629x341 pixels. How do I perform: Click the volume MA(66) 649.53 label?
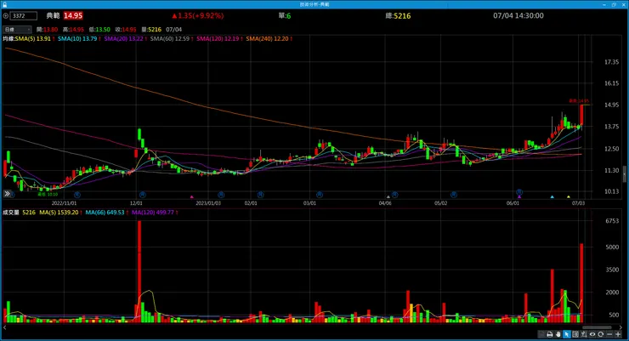click(105, 213)
